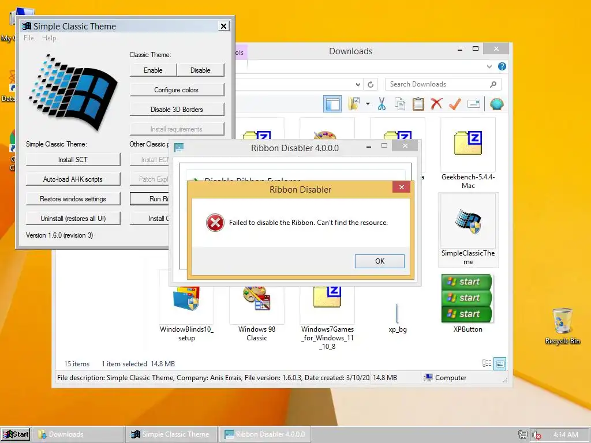Viewport: 591px width, 443px height.
Task: Select Geekbench-5.4.4-Mac file
Action: pyautogui.click(x=468, y=153)
